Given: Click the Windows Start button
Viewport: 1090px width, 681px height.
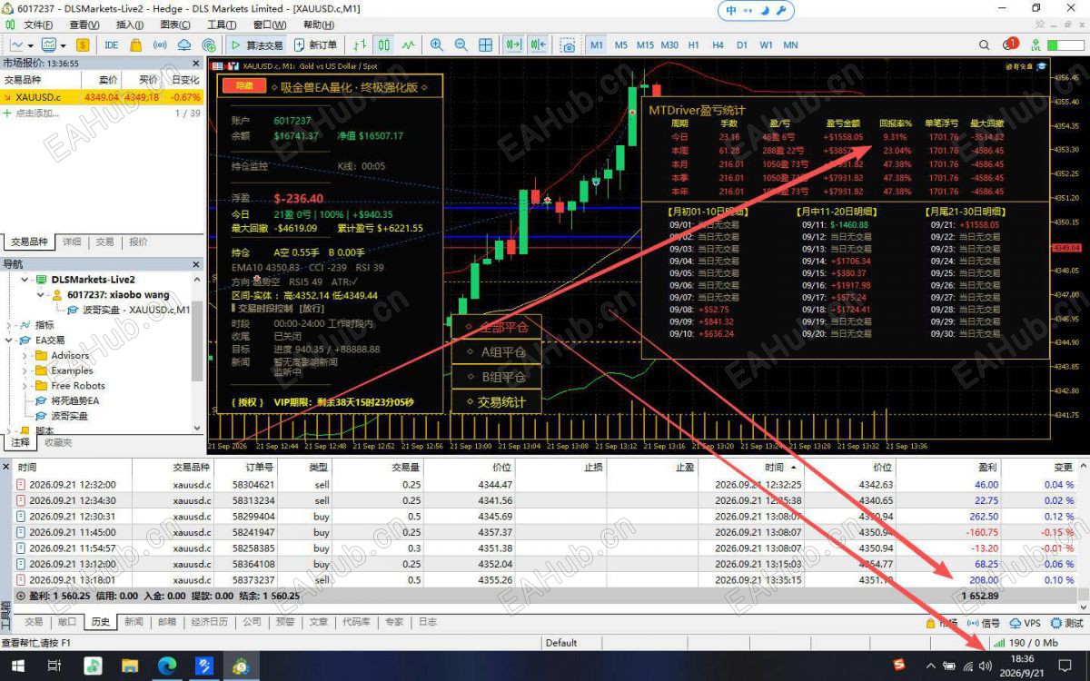Looking at the screenshot, I should click(x=17, y=666).
